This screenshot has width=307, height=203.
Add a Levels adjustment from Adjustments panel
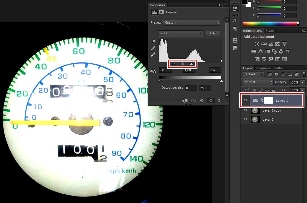[264, 44]
